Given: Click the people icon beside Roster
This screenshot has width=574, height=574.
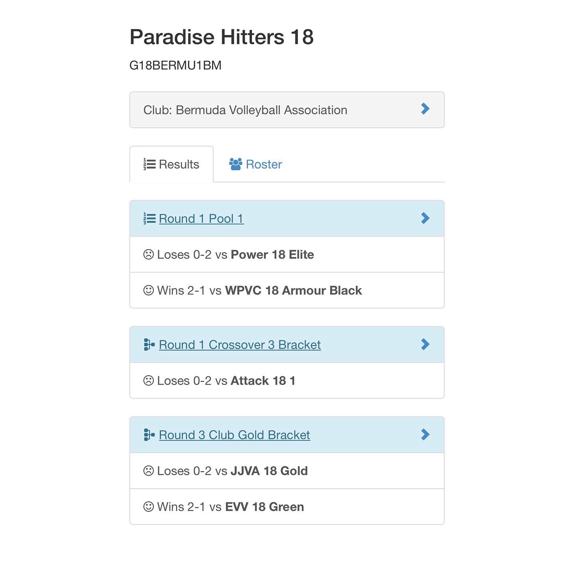Looking at the screenshot, I should 236,164.
